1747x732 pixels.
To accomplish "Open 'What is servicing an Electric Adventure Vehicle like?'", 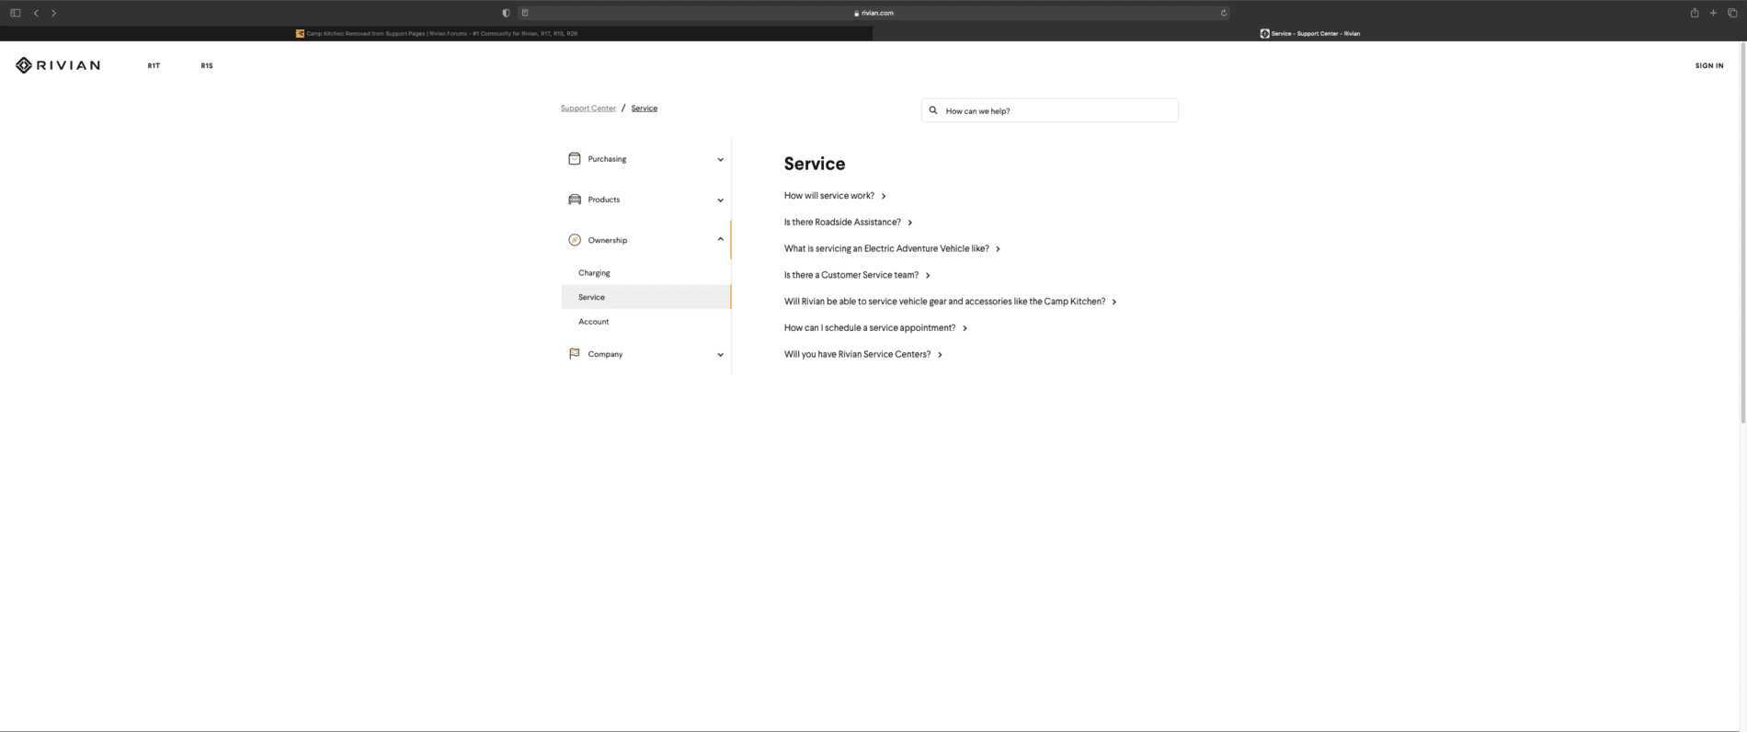I will 886,248.
